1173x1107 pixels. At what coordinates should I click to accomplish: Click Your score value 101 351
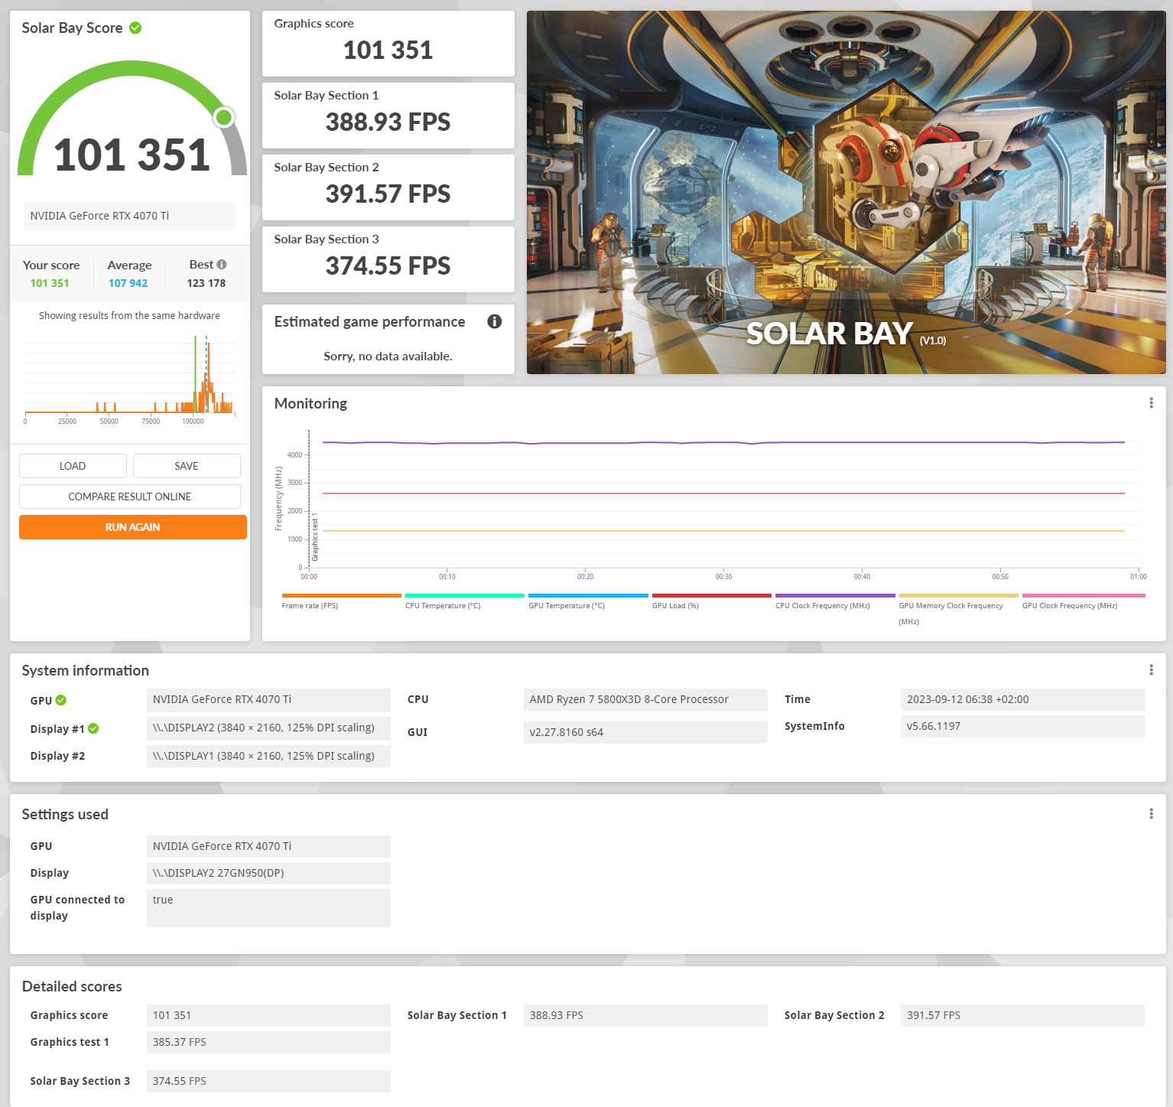click(x=50, y=283)
